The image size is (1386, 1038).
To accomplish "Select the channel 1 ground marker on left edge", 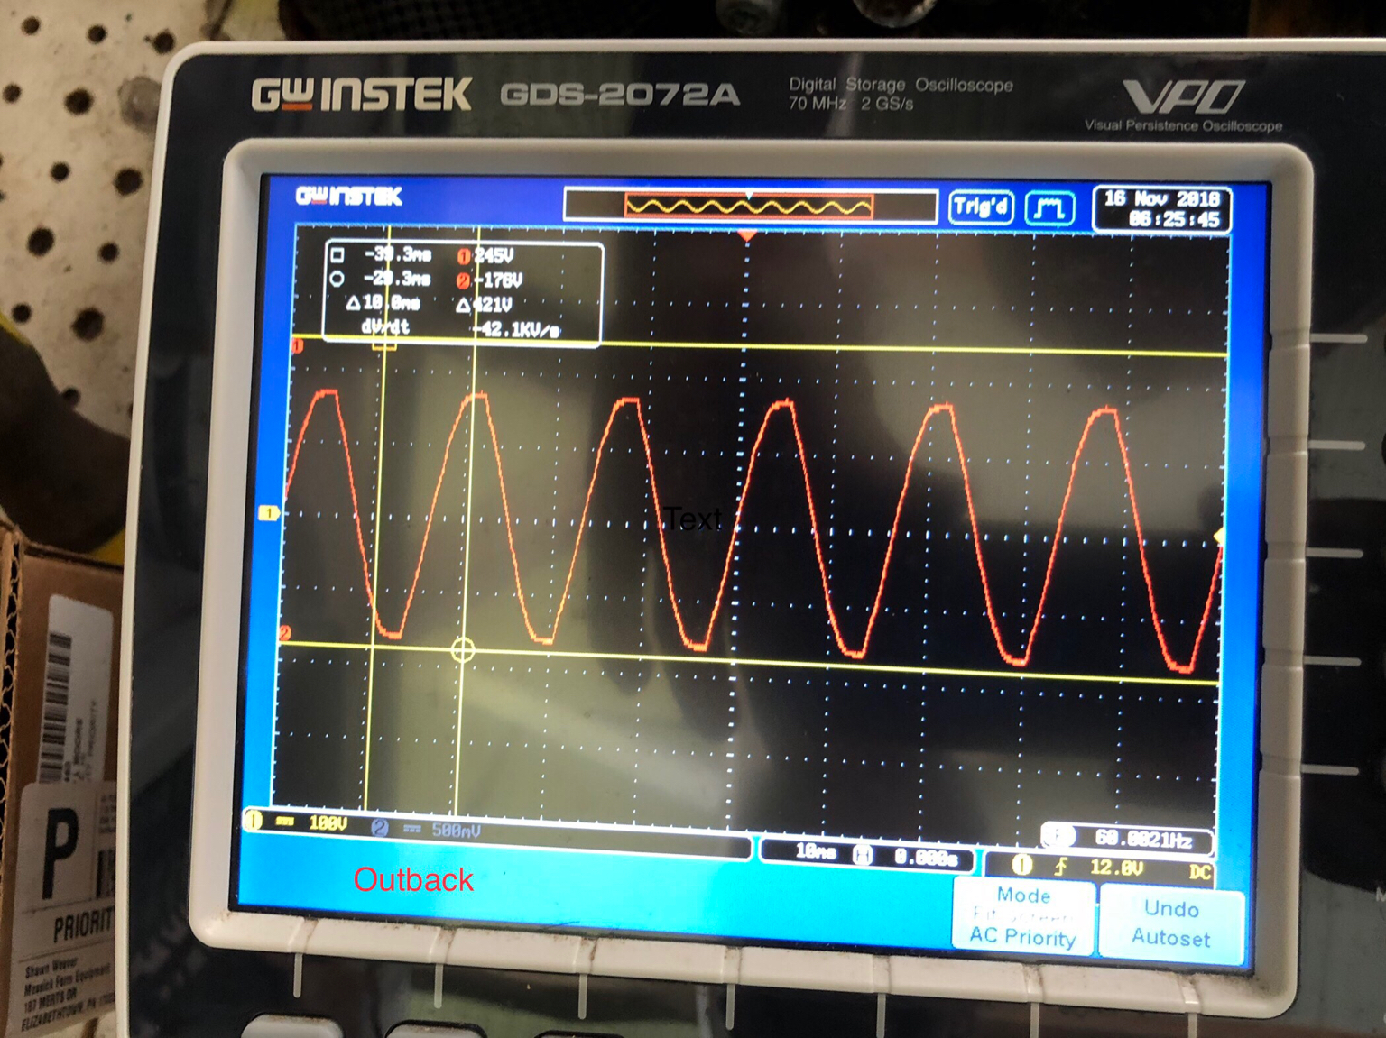I will coord(268,513).
